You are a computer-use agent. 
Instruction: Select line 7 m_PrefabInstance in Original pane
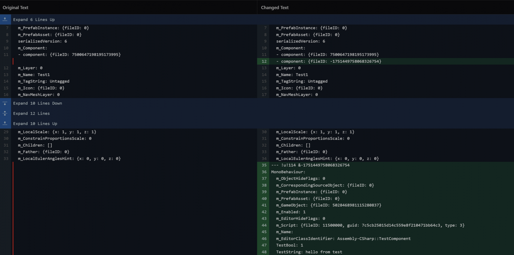54,28
